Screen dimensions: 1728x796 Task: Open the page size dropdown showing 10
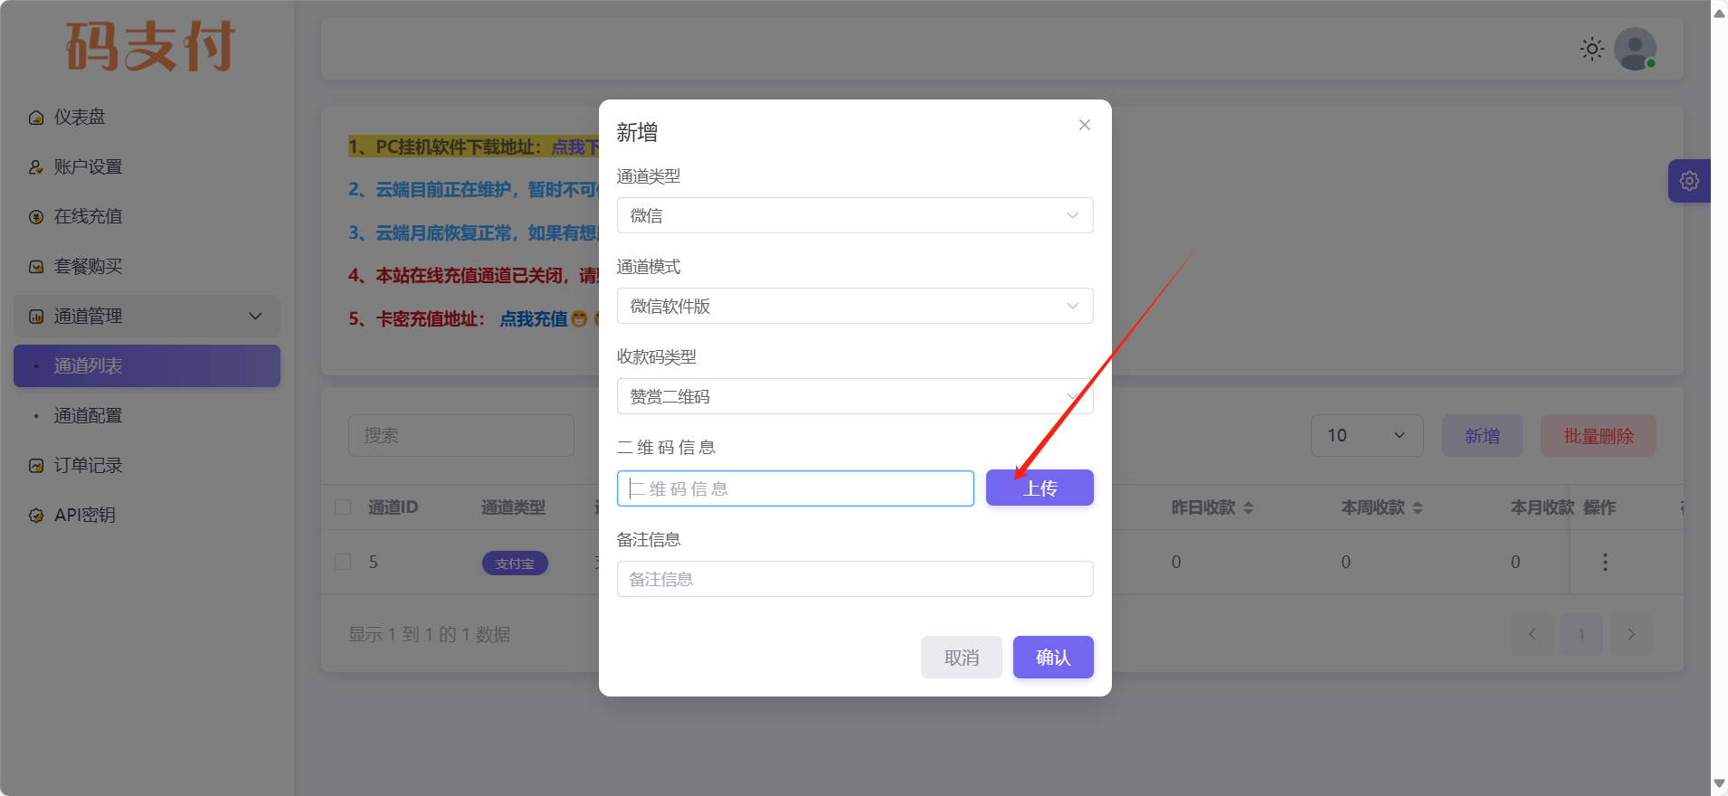(1367, 436)
